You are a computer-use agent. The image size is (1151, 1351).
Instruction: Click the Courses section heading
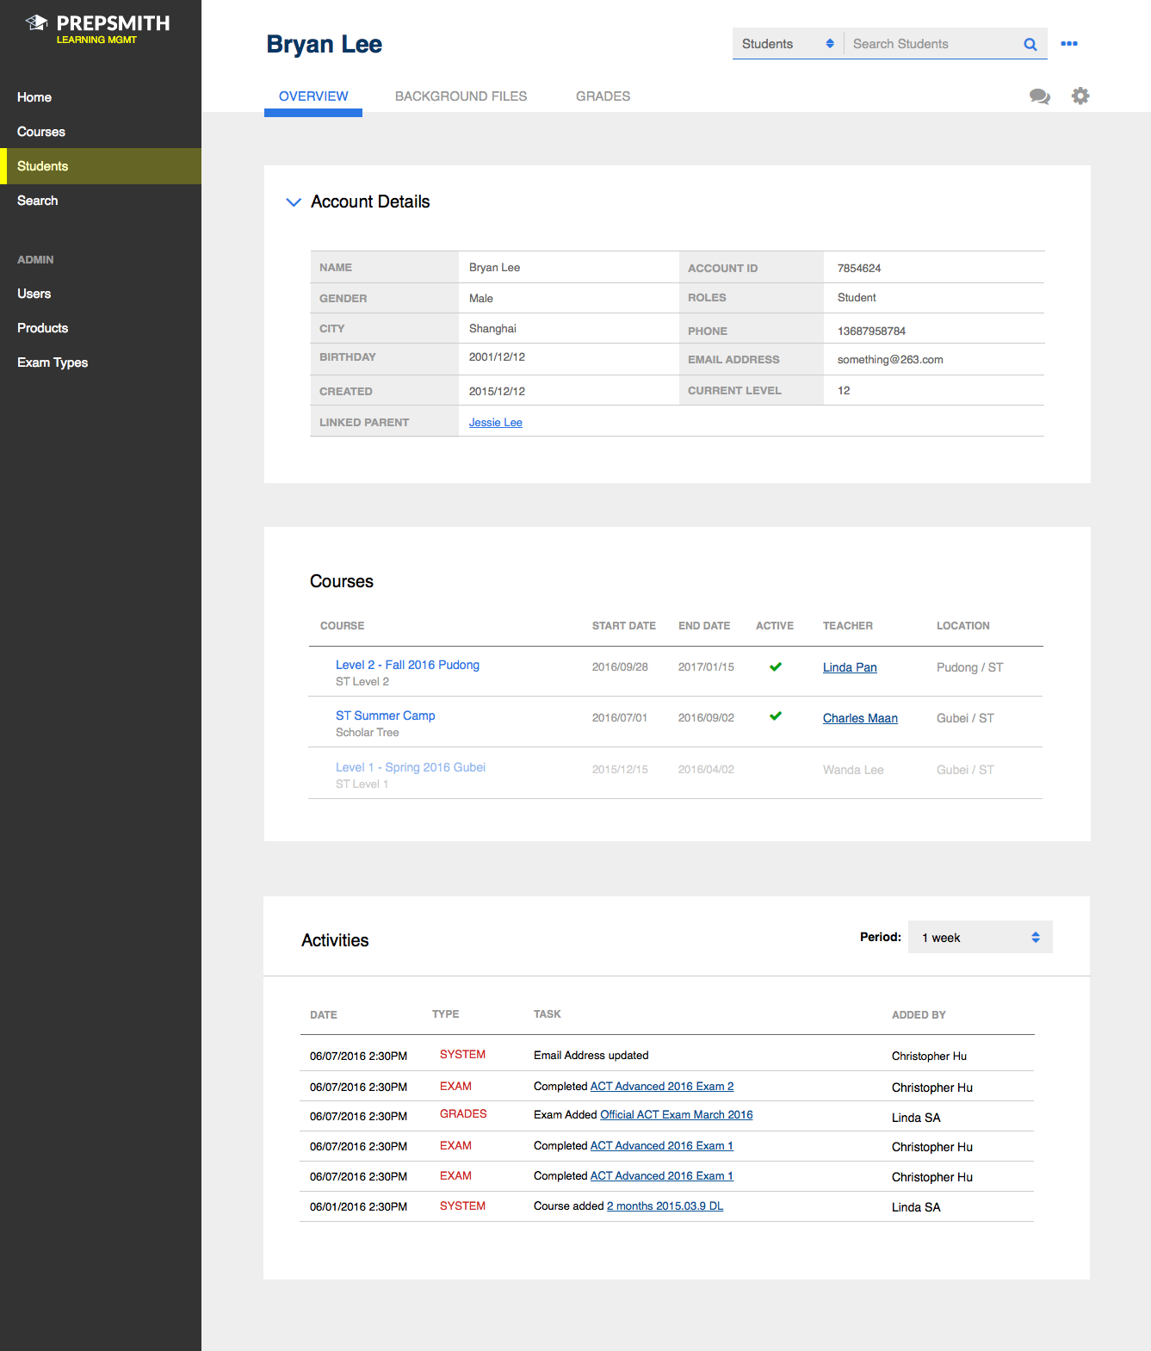[342, 581]
